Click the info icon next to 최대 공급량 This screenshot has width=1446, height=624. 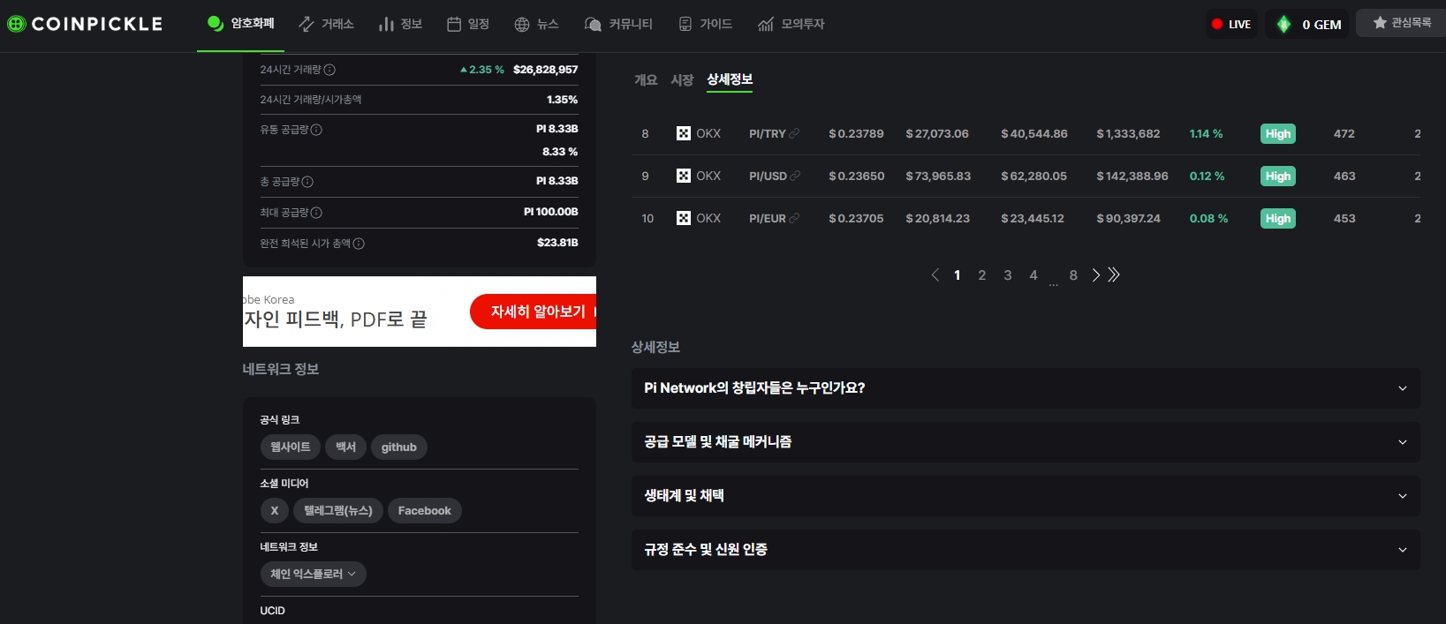pos(316,213)
